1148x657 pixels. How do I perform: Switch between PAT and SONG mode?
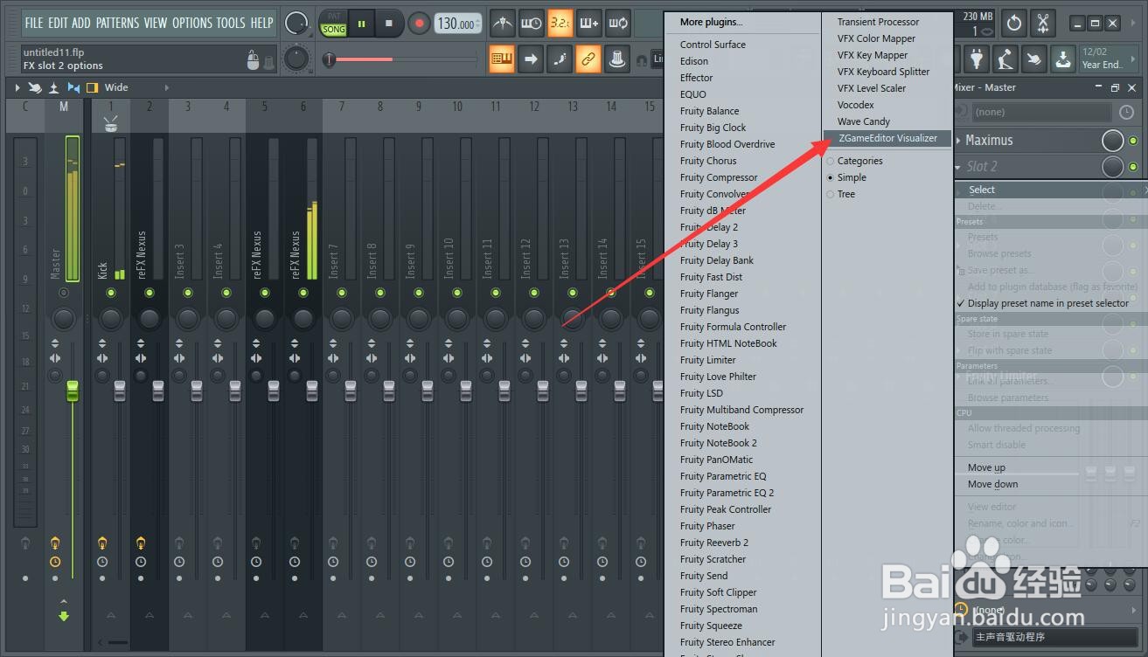[x=334, y=24]
